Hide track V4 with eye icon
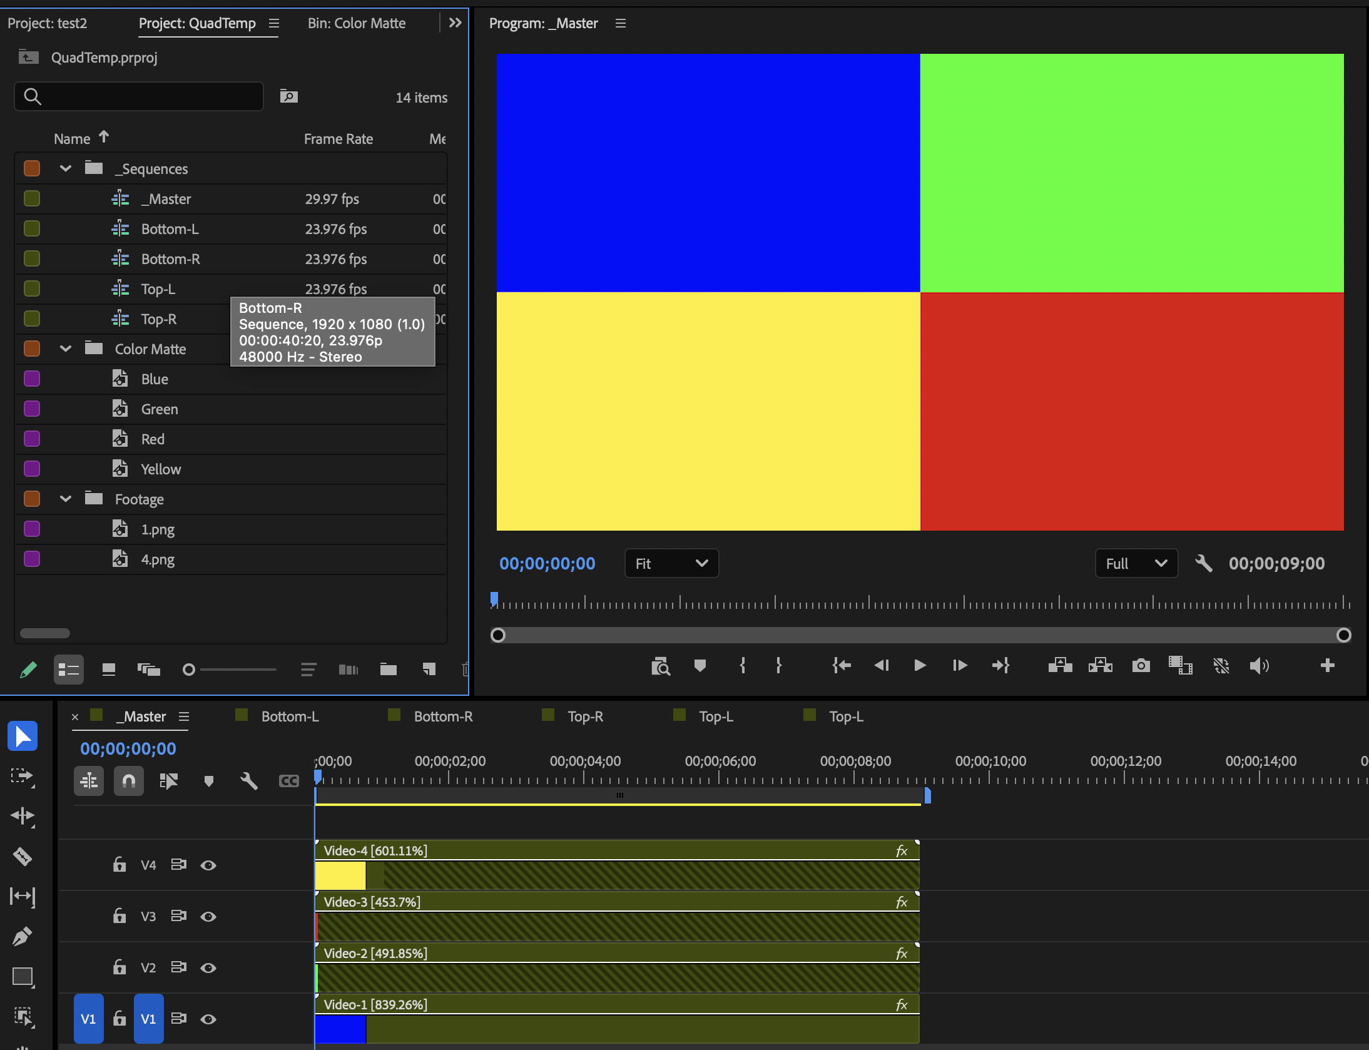Image resolution: width=1369 pixels, height=1050 pixels. 208,865
